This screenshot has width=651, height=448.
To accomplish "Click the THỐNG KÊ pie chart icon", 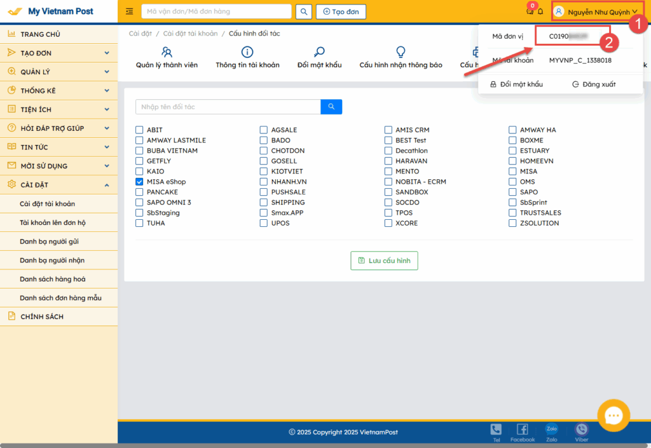I will pyautogui.click(x=11, y=90).
